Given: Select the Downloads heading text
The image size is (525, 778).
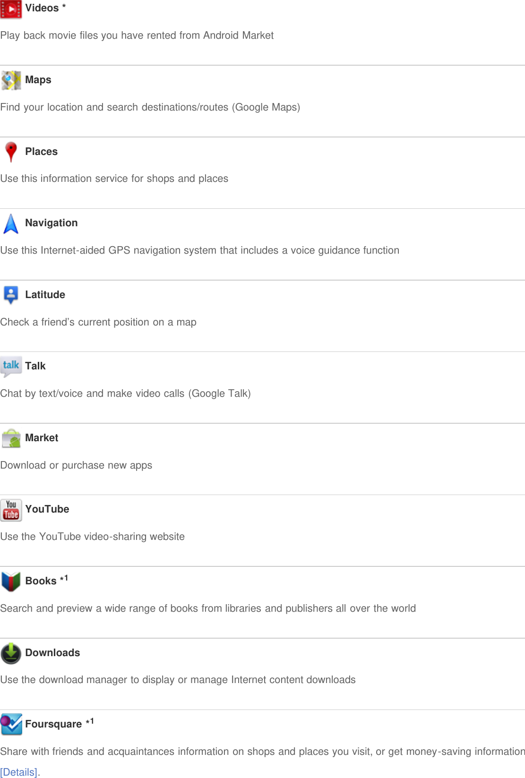Looking at the screenshot, I should click(x=52, y=653).
